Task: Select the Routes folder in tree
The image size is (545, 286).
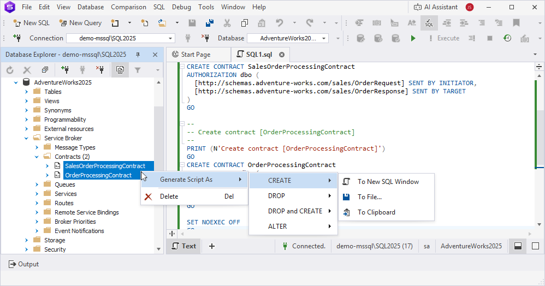Action: [x=64, y=203]
